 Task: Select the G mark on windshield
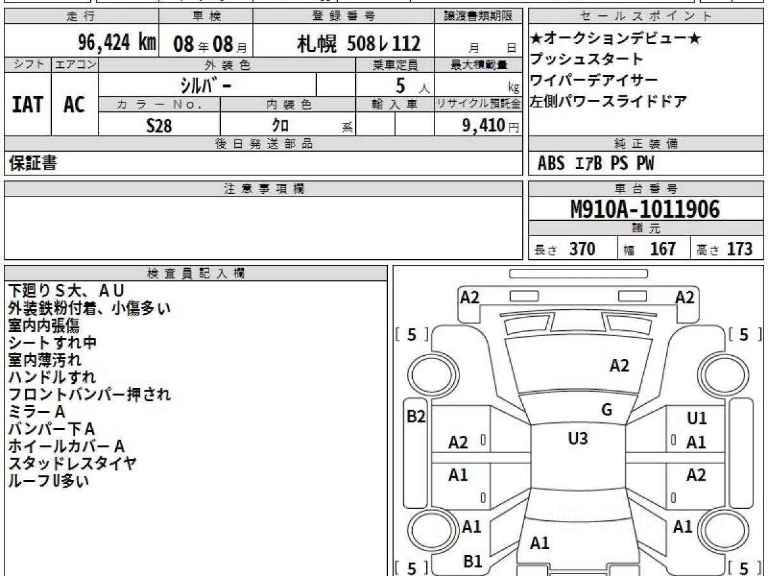[607, 410]
